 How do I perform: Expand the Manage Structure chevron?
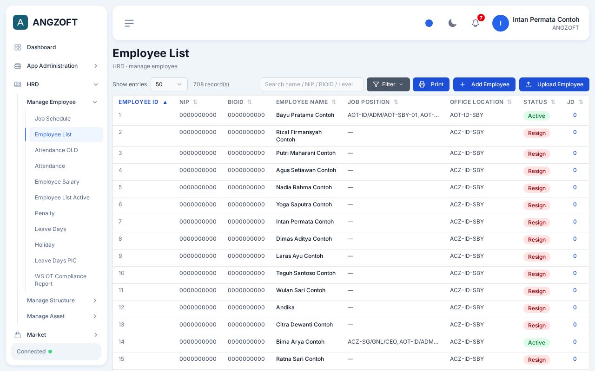(95, 301)
